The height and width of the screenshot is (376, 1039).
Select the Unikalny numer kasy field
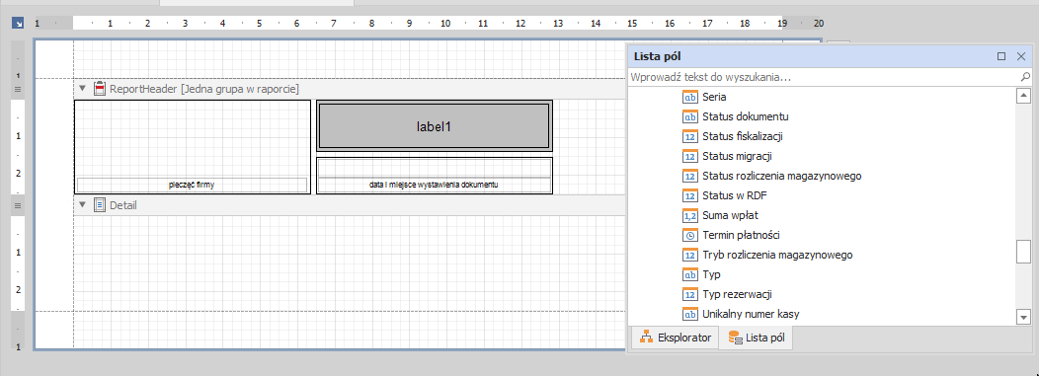click(x=750, y=315)
